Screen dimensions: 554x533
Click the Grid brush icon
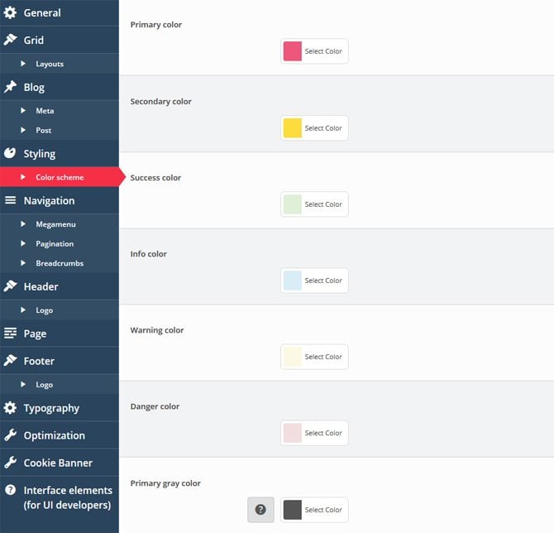pos(10,40)
